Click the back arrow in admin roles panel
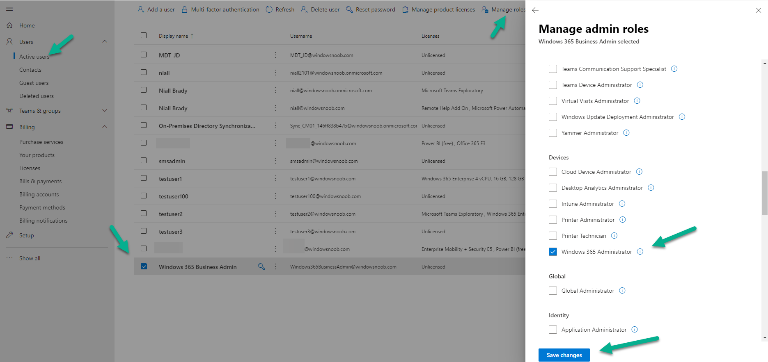768x362 pixels. (x=535, y=10)
